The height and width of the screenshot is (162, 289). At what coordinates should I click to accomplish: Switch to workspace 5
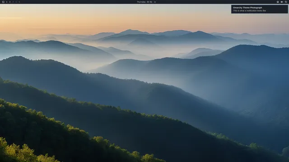19,2
